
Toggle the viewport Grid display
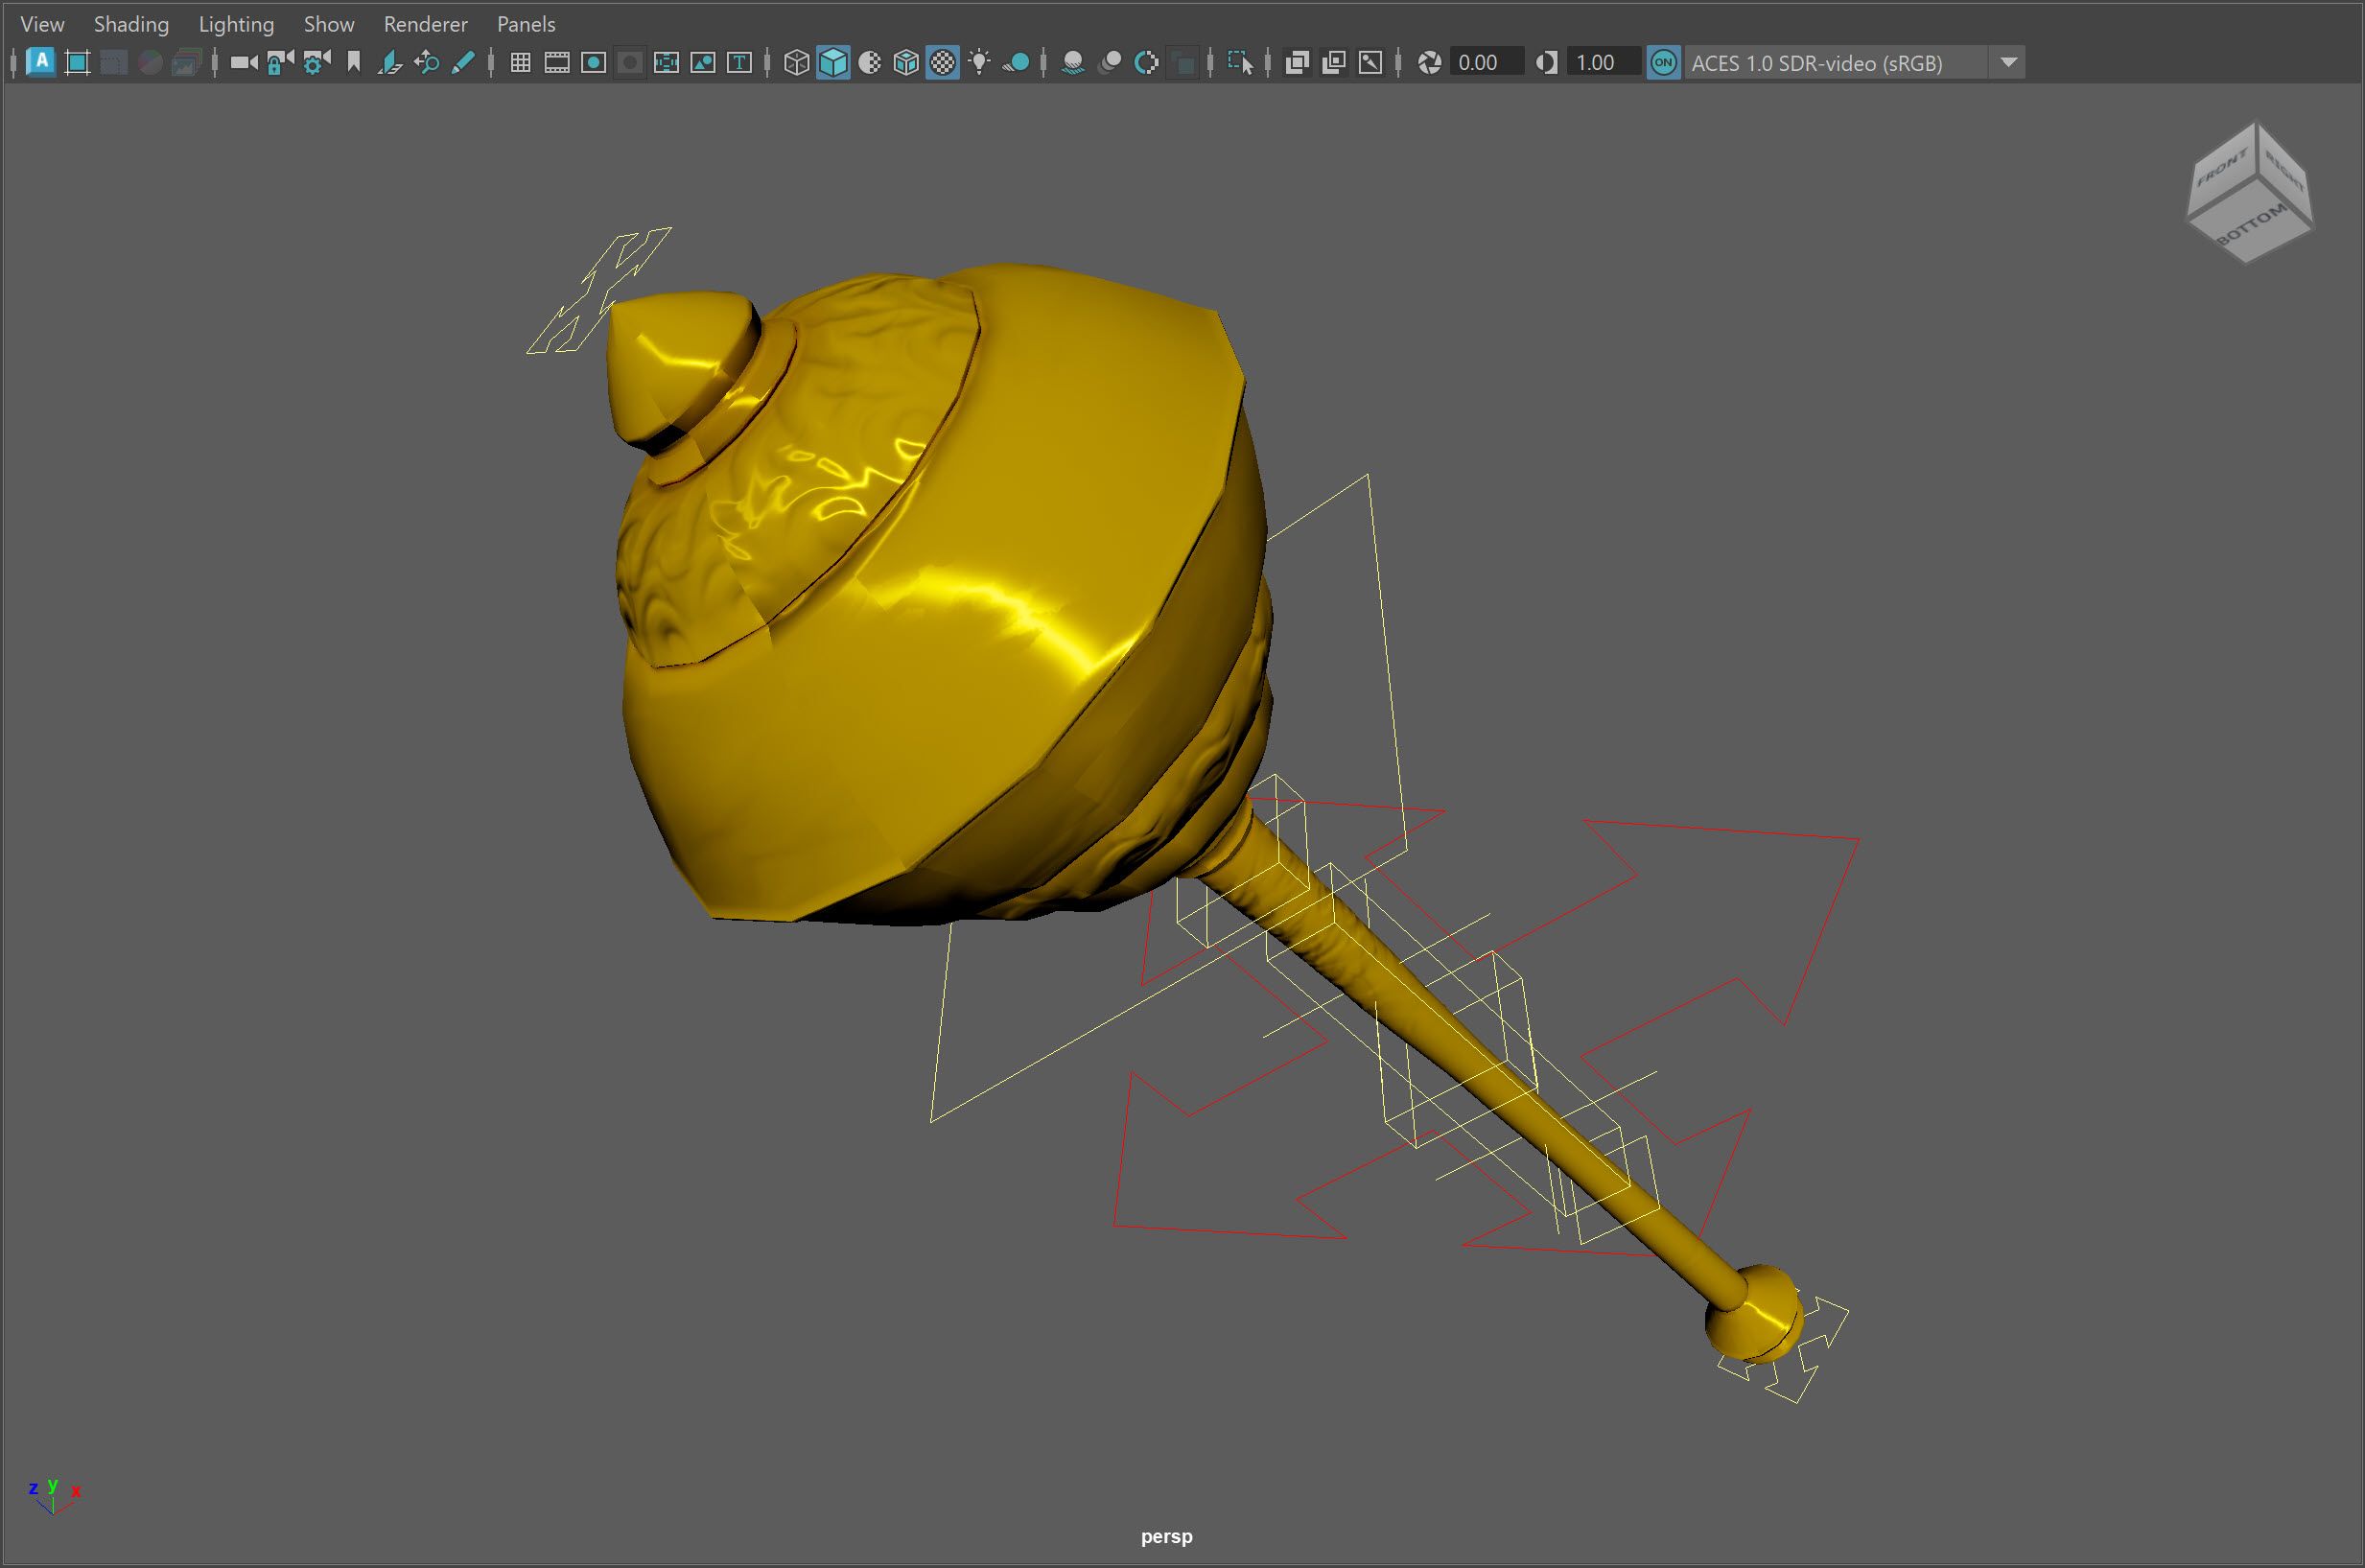pyautogui.click(x=520, y=63)
